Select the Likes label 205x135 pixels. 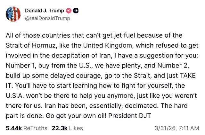(76, 128)
